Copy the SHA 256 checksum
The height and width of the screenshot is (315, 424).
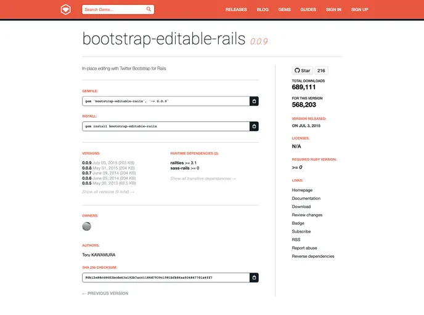click(x=254, y=277)
